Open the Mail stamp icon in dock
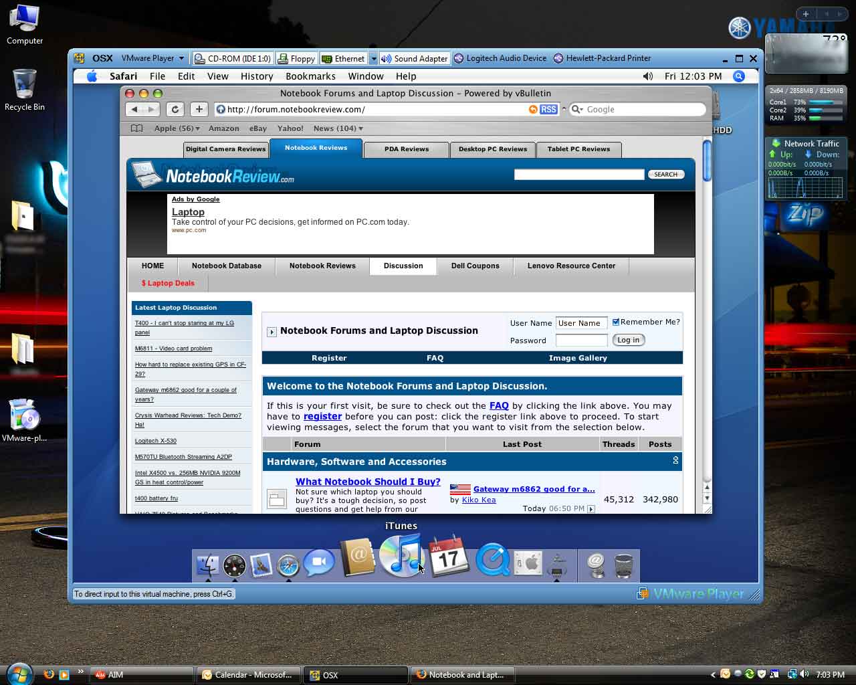The image size is (856, 685). pos(261,566)
